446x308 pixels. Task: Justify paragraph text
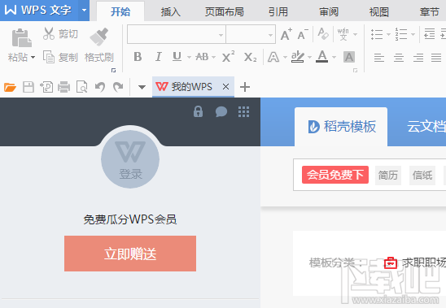click(436, 58)
